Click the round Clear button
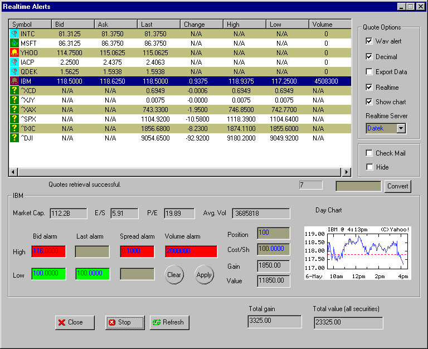Screen dimensions: 428x349 point(174,275)
